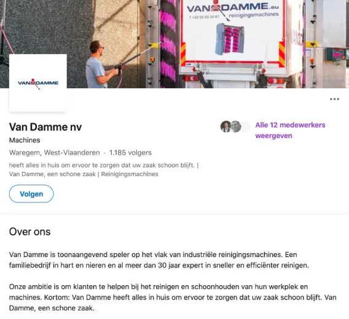Click the 1.185 volgers follower count
Viewport: 349px width, 319px height.
pos(130,153)
